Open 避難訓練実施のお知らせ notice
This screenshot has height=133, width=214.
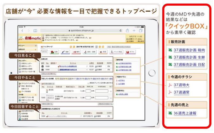[68, 70]
